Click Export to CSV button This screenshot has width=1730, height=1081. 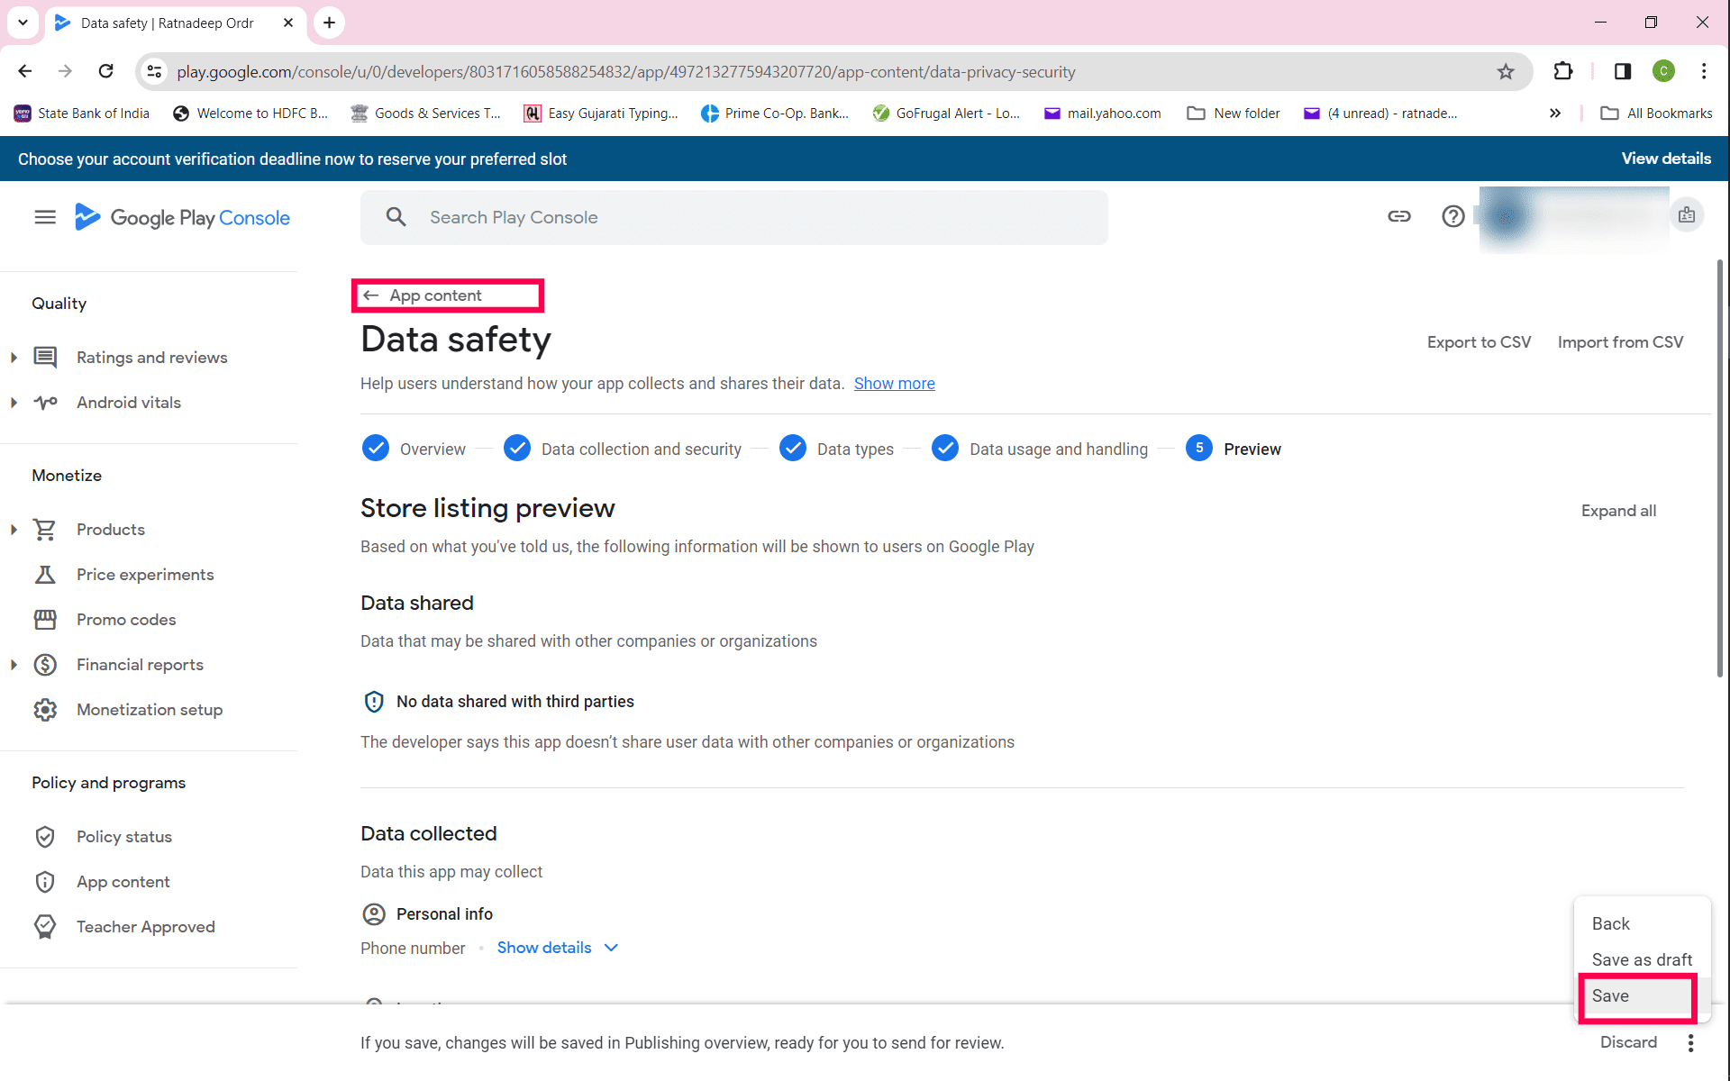(x=1479, y=342)
